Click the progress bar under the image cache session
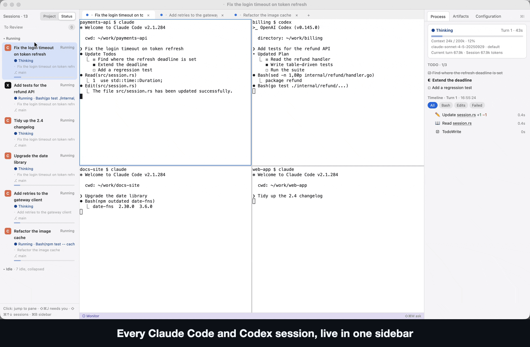This screenshot has height=347, width=530. tap(44, 261)
